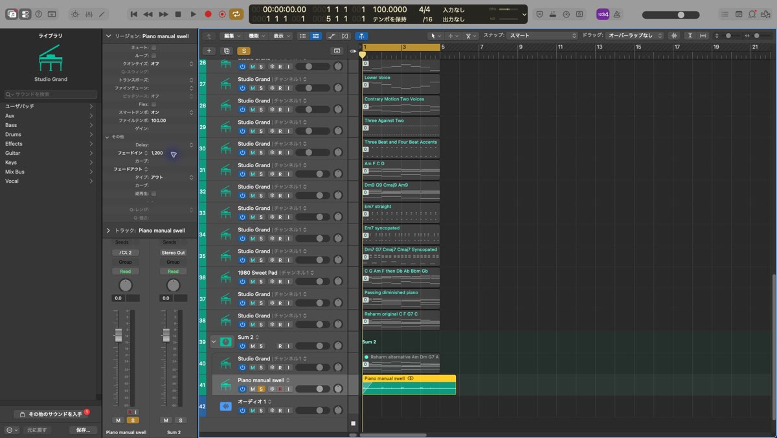Image resolution: width=777 pixels, height=438 pixels.
Task: Toggle the yellow Cycle mode button
Action: point(236,14)
